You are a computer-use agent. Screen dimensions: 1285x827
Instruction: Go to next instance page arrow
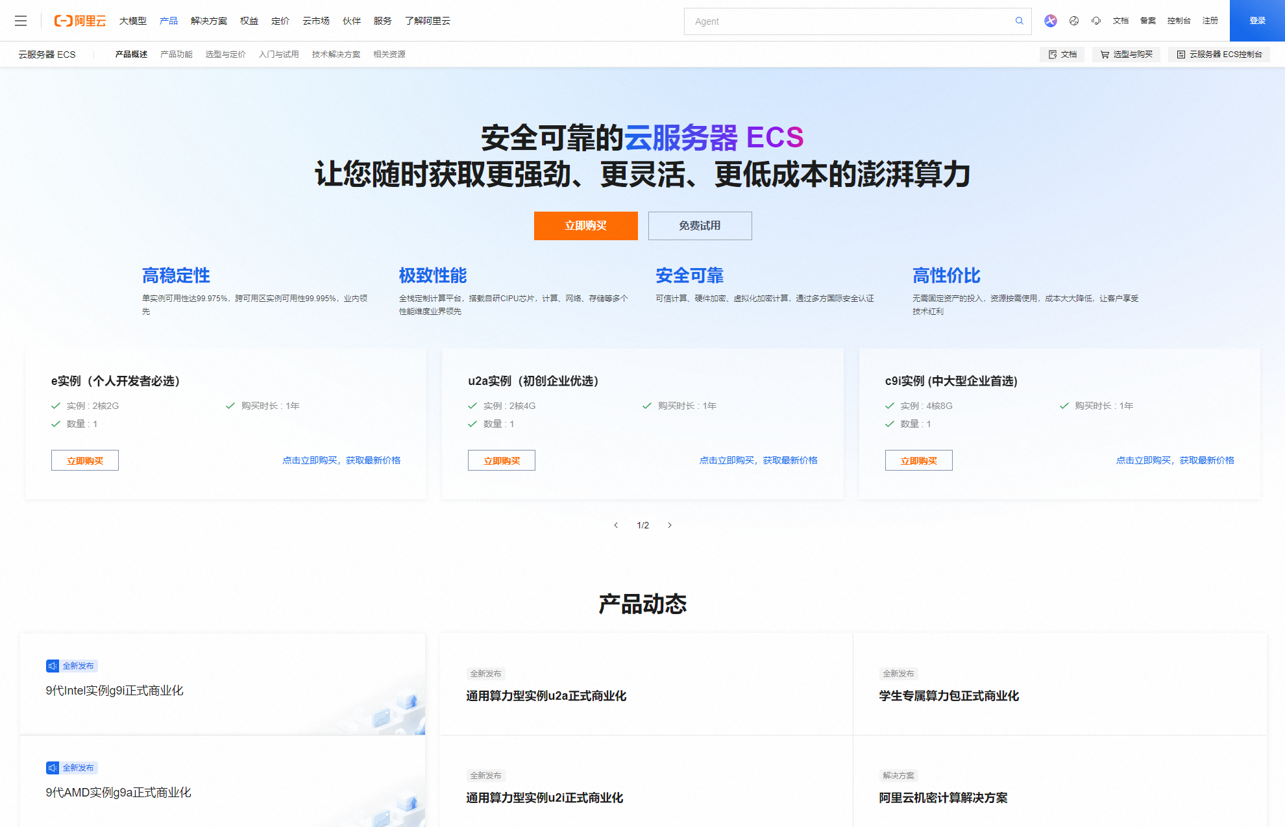click(670, 525)
